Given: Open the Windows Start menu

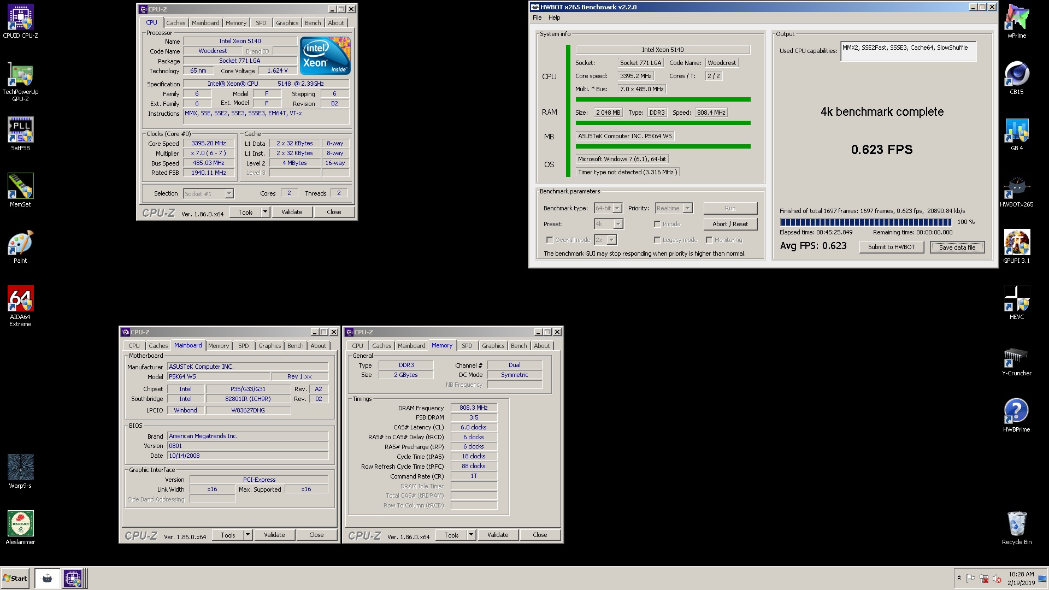Looking at the screenshot, I should (15, 579).
